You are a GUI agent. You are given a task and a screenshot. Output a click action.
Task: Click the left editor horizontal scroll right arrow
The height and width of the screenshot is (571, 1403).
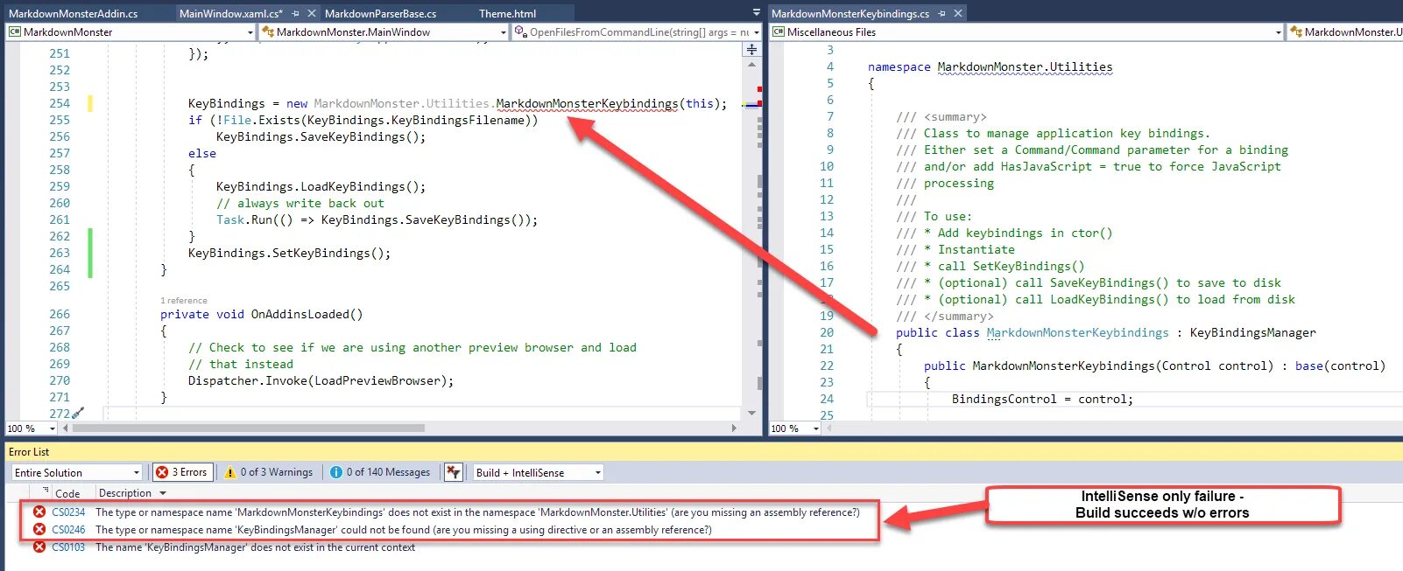(x=734, y=428)
